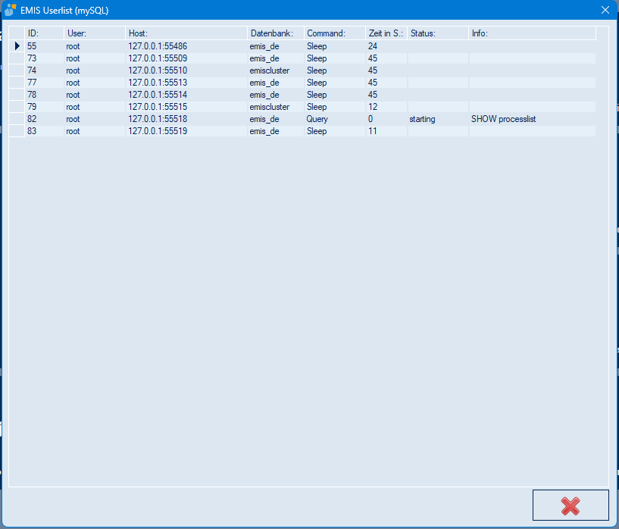The width and height of the screenshot is (619, 529).
Task: Select the ID cell 77
Action: coord(44,83)
